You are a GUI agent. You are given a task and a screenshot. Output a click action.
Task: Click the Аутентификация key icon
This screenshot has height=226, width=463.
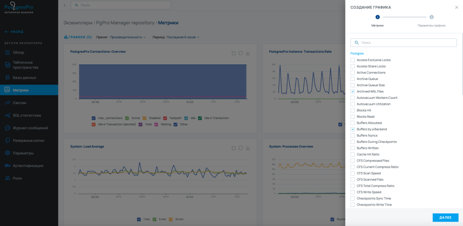[8, 165]
